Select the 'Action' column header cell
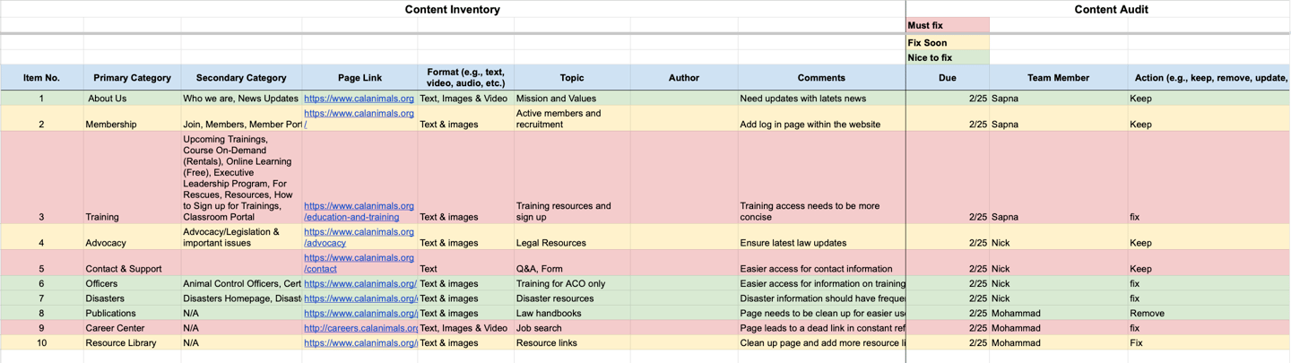This screenshot has height=363, width=1291. point(1209,78)
